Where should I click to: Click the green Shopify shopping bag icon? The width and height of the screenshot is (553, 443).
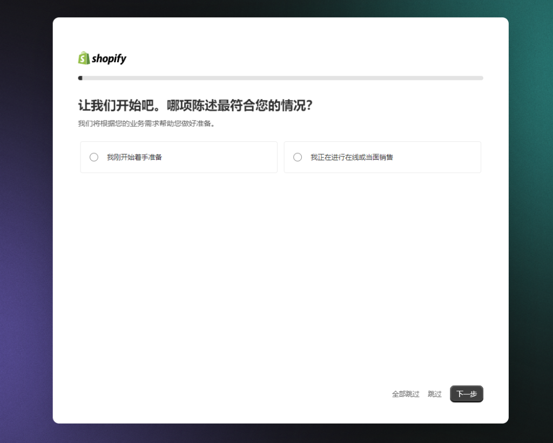[x=84, y=58]
